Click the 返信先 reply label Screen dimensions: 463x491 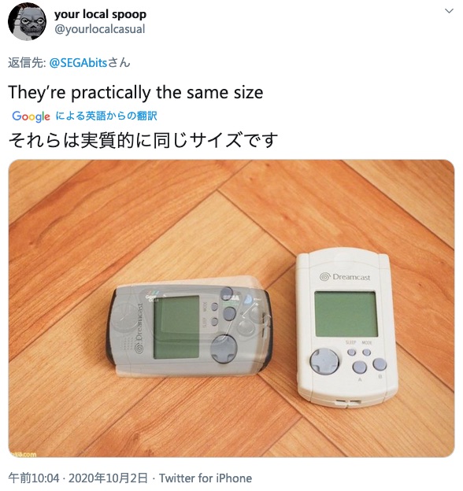click(27, 63)
